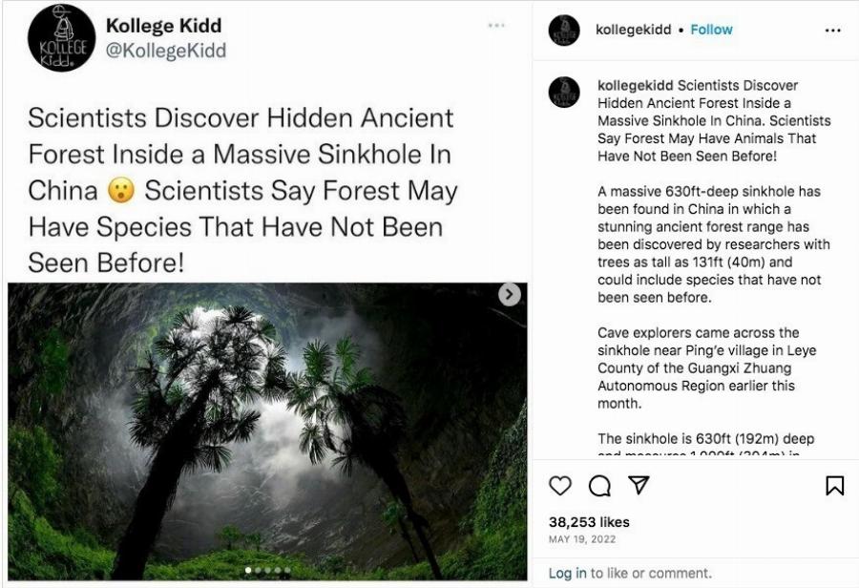Jump to the last carousel dot indicator

click(286, 570)
